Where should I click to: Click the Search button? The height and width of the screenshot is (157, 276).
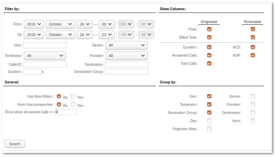tap(15, 144)
